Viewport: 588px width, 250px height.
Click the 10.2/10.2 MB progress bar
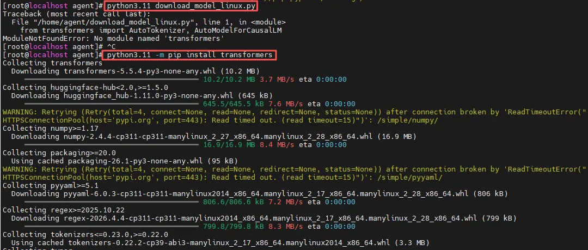click(112, 80)
